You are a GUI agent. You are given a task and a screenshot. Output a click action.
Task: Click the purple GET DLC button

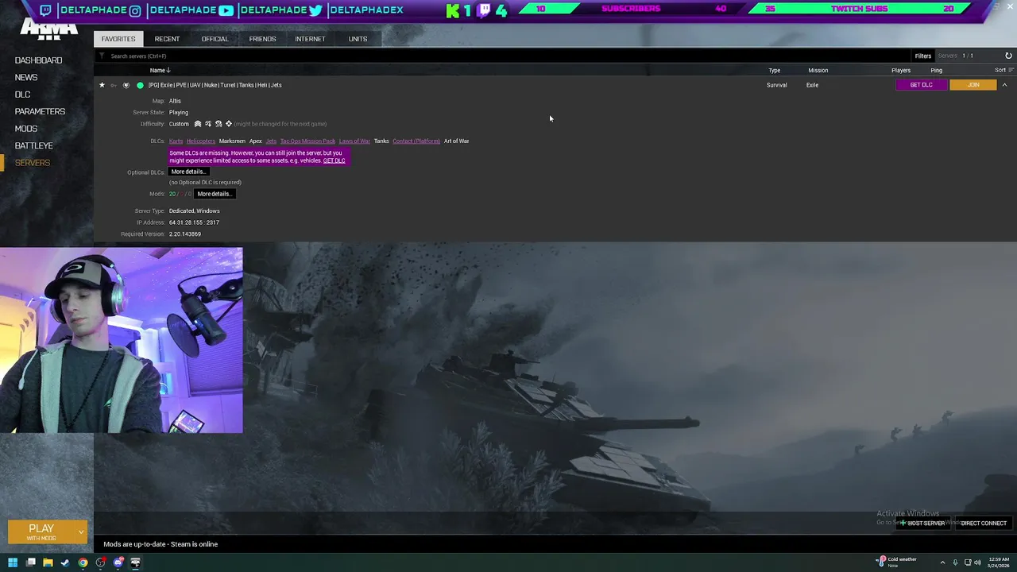(922, 85)
